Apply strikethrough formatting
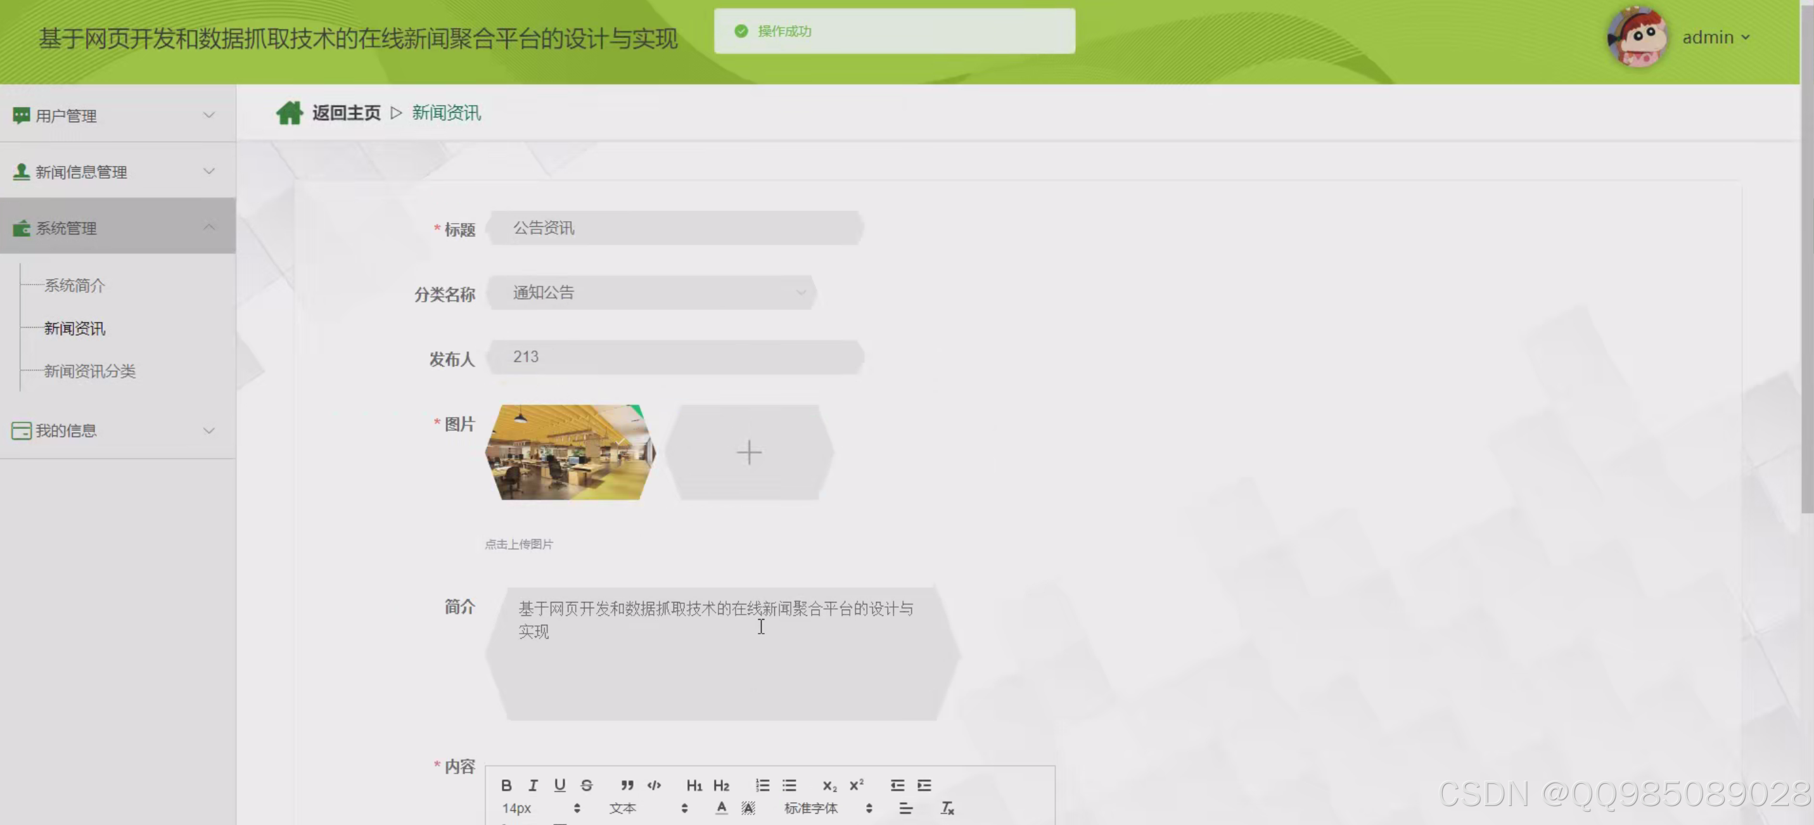1814x825 pixels. (x=587, y=786)
